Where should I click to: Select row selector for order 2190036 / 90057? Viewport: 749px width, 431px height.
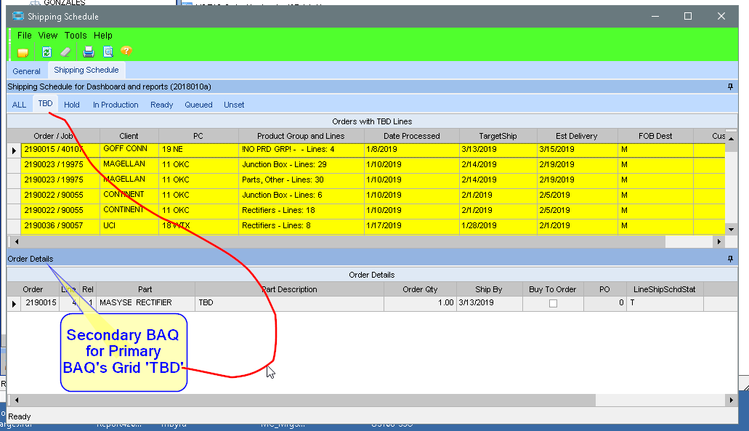point(14,226)
